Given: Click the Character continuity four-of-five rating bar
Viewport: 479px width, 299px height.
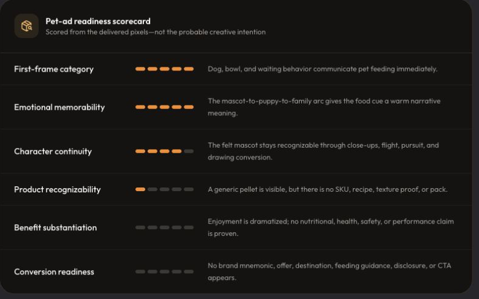Looking at the screenshot, I should pos(164,151).
